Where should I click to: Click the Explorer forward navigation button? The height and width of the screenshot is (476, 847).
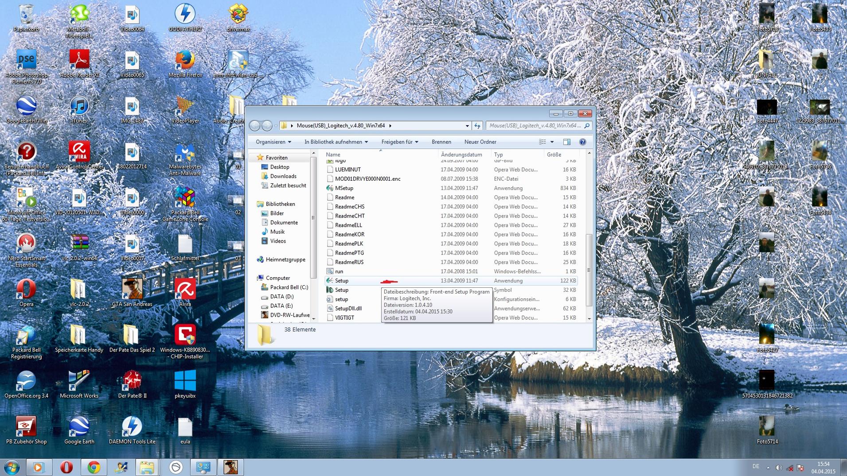267,126
